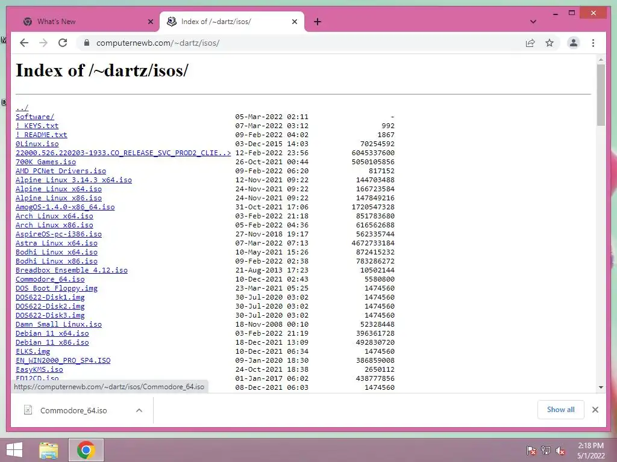617x462 pixels.
Task: Download Alpine_Linux_x64.iso
Action: click(x=58, y=189)
